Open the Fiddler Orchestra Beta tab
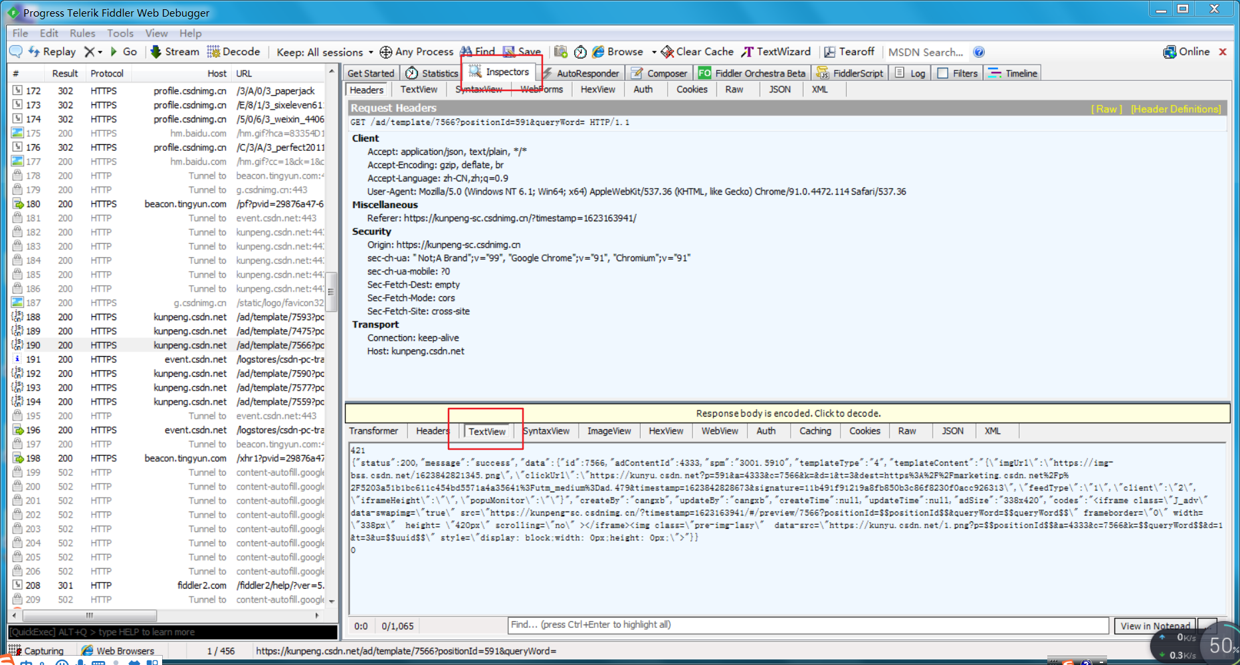The width and height of the screenshot is (1240, 665). tap(752, 73)
